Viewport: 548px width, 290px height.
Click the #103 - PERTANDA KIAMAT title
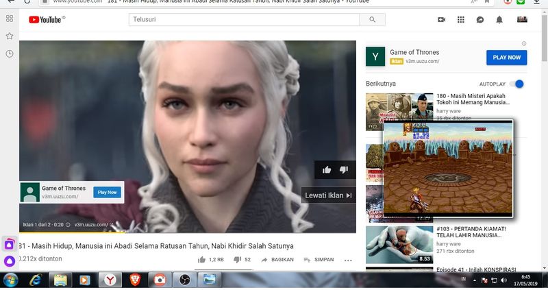[471, 232]
